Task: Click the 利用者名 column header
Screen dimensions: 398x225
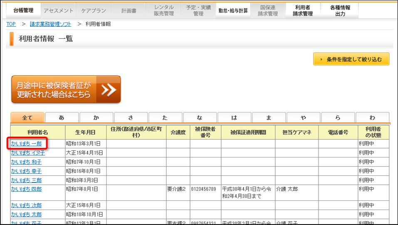Action: [x=38, y=132]
